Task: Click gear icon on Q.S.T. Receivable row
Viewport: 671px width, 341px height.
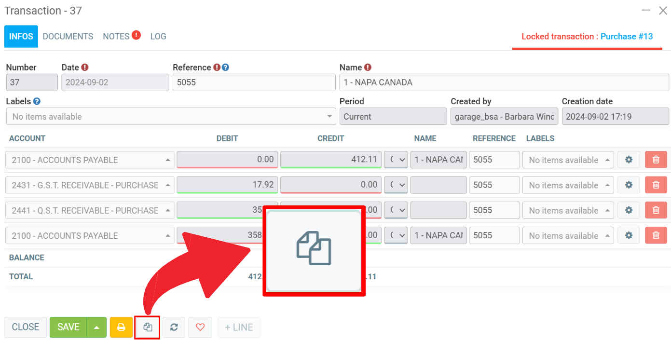Action: coord(629,210)
